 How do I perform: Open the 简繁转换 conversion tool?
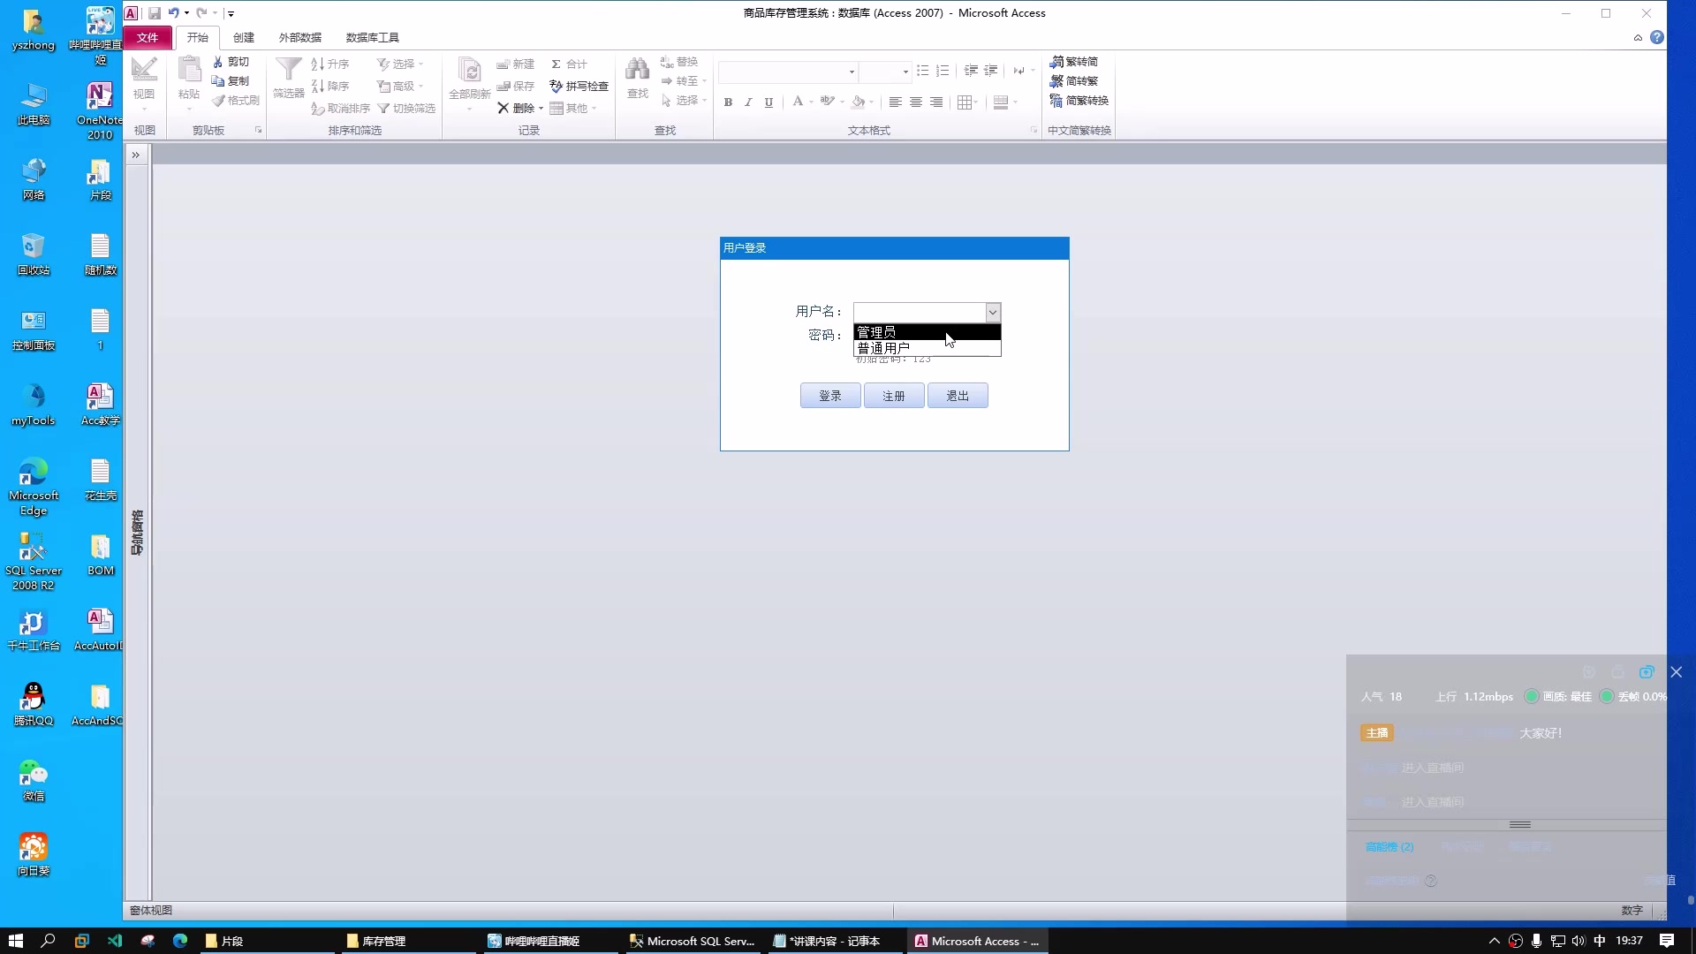coord(1079,101)
